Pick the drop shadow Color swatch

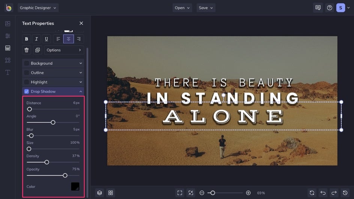(x=75, y=186)
